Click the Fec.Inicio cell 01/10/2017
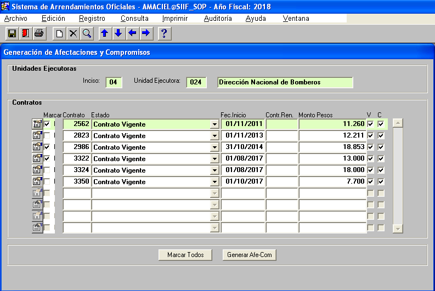Screen dimensions: 435x291 point(243,181)
